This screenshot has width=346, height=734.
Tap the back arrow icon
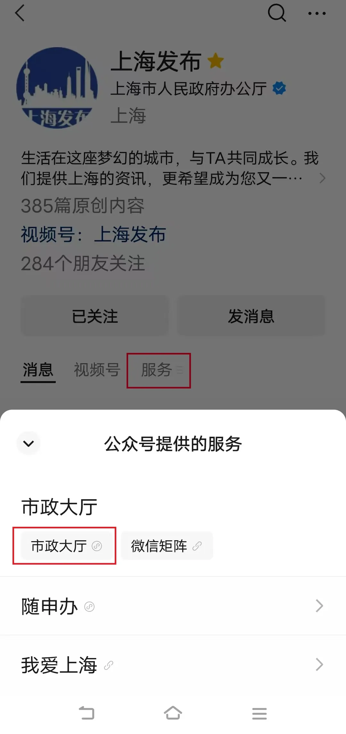(x=20, y=13)
